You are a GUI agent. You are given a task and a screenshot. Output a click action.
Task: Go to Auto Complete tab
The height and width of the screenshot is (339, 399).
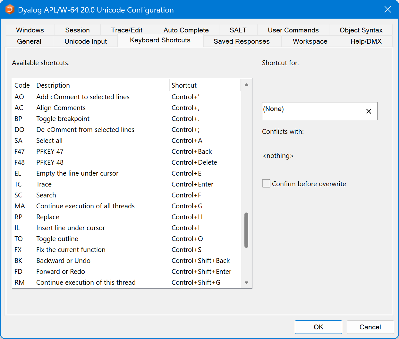(186, 30)
